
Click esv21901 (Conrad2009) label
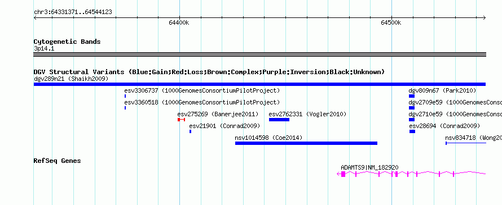[x=224, y=126]
